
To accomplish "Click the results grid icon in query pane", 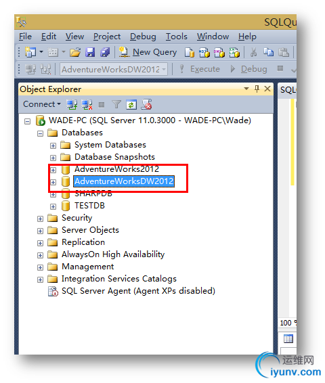I will coord(288,339).
